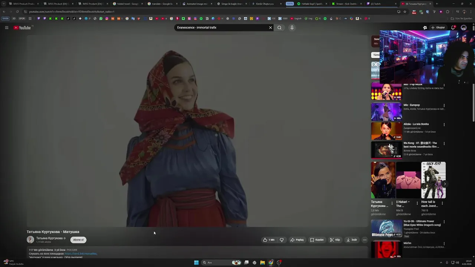Open the Hakari Shorts thumbnail
The width and height of the screenshot is (475, 267).
(x=408, y=180)
